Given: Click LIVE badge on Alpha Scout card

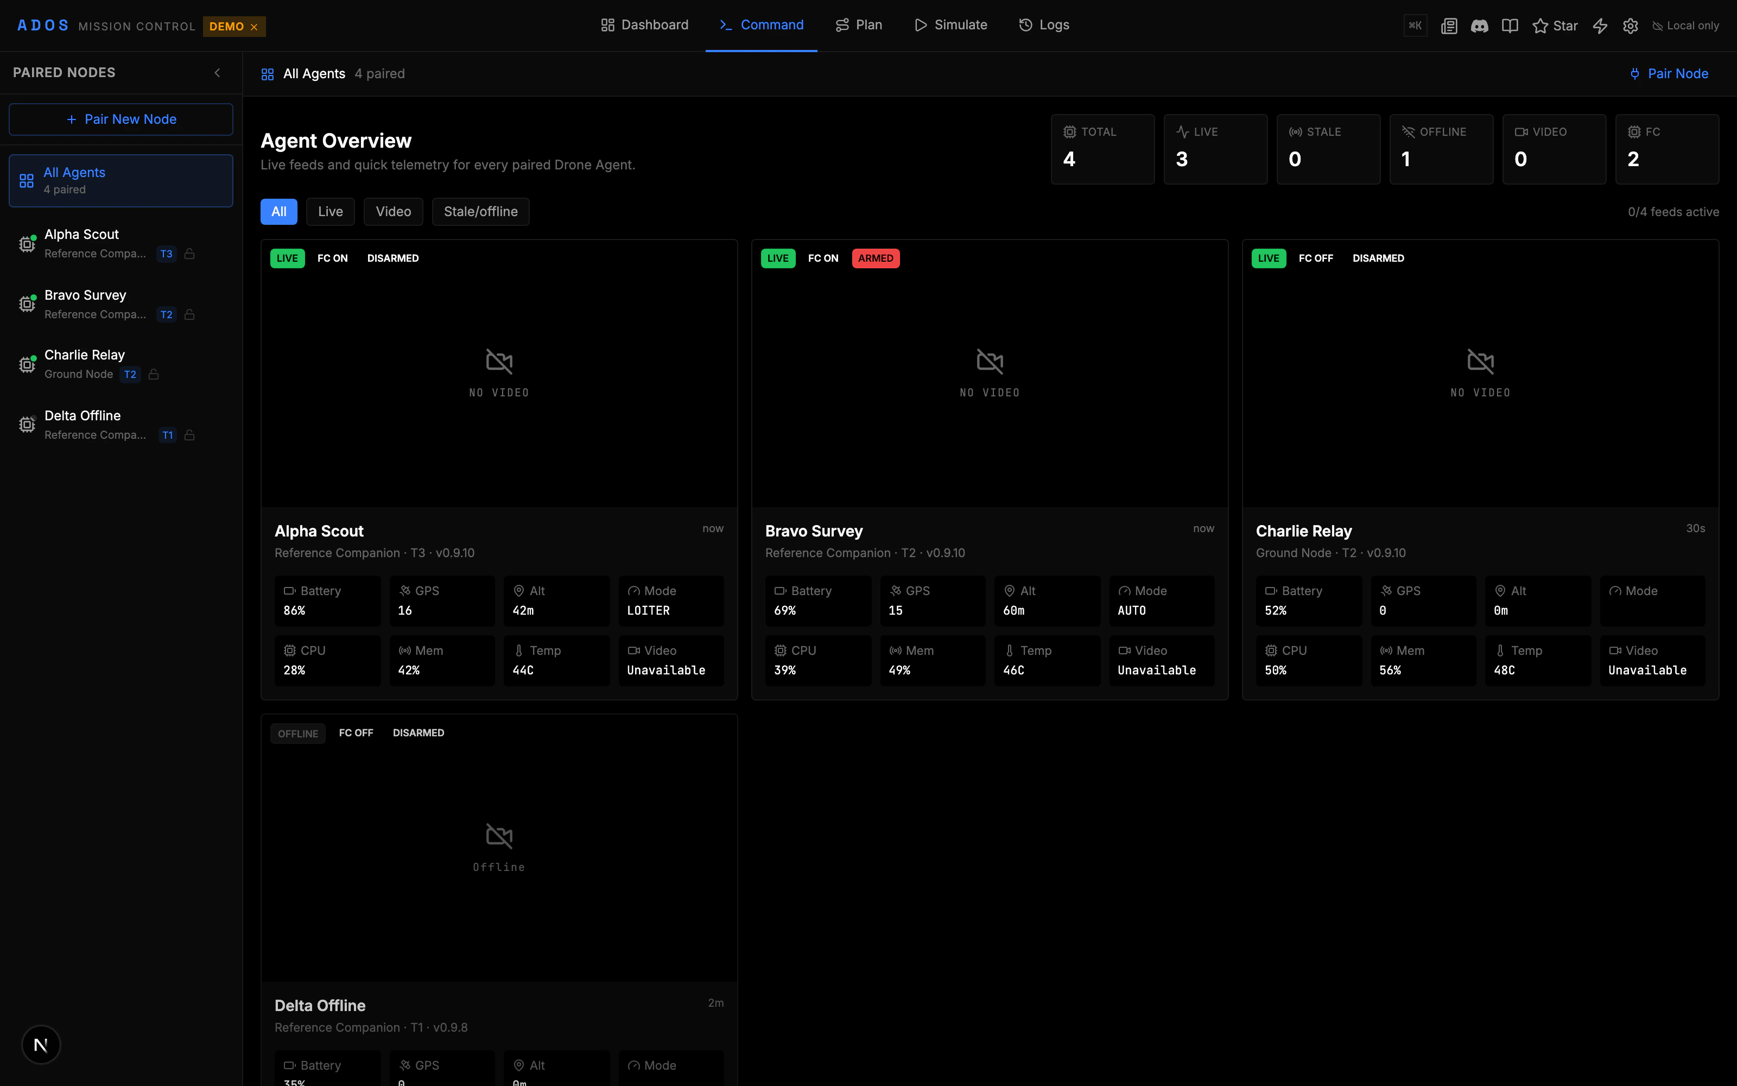Looking at the screenshot, I should (287, 258).
